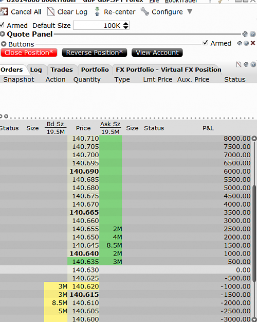Click the Buttons panel configure wrench icon
257x322 pixels.
click(x=240, y=43)
